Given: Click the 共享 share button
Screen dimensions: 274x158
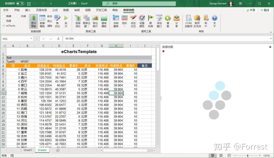Looking at the screenshot, I should click(x=251, y=10).
